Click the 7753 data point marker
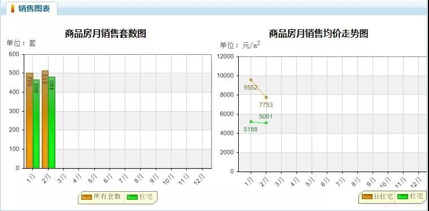The image size is (429, 211). coord(266,97)
